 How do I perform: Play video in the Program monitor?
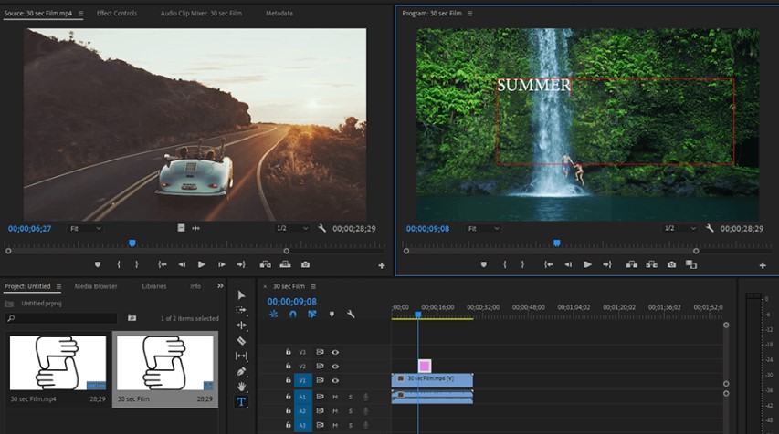click(587, 264)
